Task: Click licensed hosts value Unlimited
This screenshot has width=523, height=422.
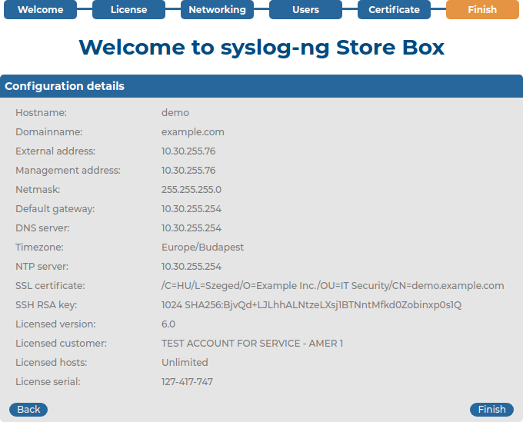Action: click(185, 363)
